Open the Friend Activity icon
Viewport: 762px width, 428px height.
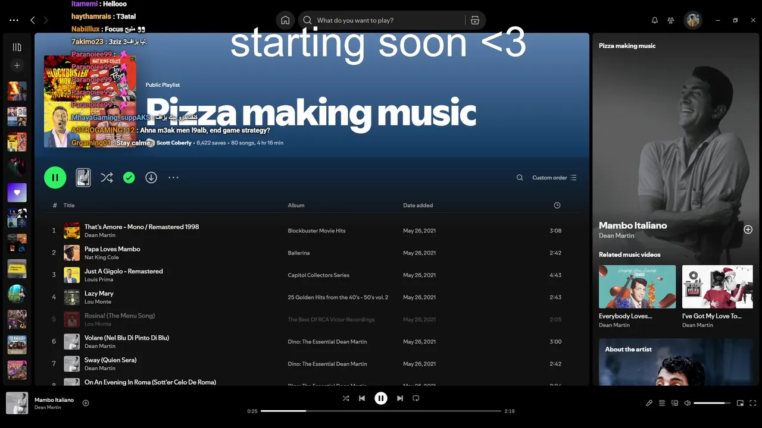click(x=671, y=20)
